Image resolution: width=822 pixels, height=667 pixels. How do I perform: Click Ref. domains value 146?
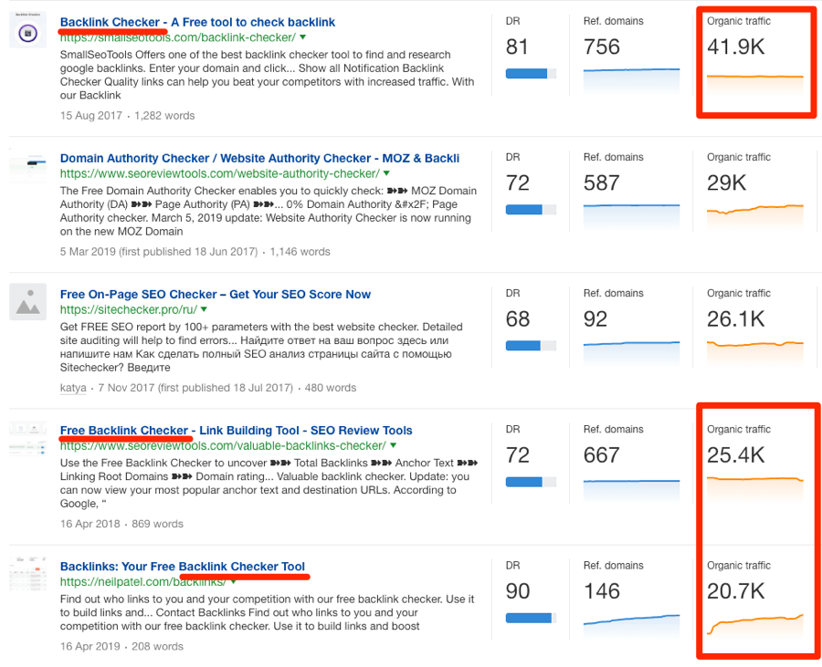(x=602, y=591)
